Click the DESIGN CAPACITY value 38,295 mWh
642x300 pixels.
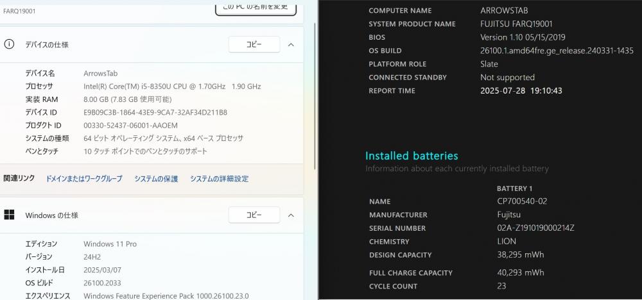(521, 254)
